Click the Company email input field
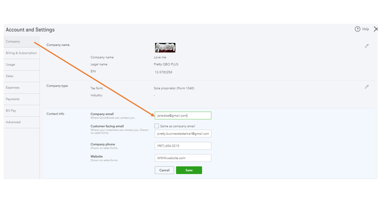 (x=183, y=116)
